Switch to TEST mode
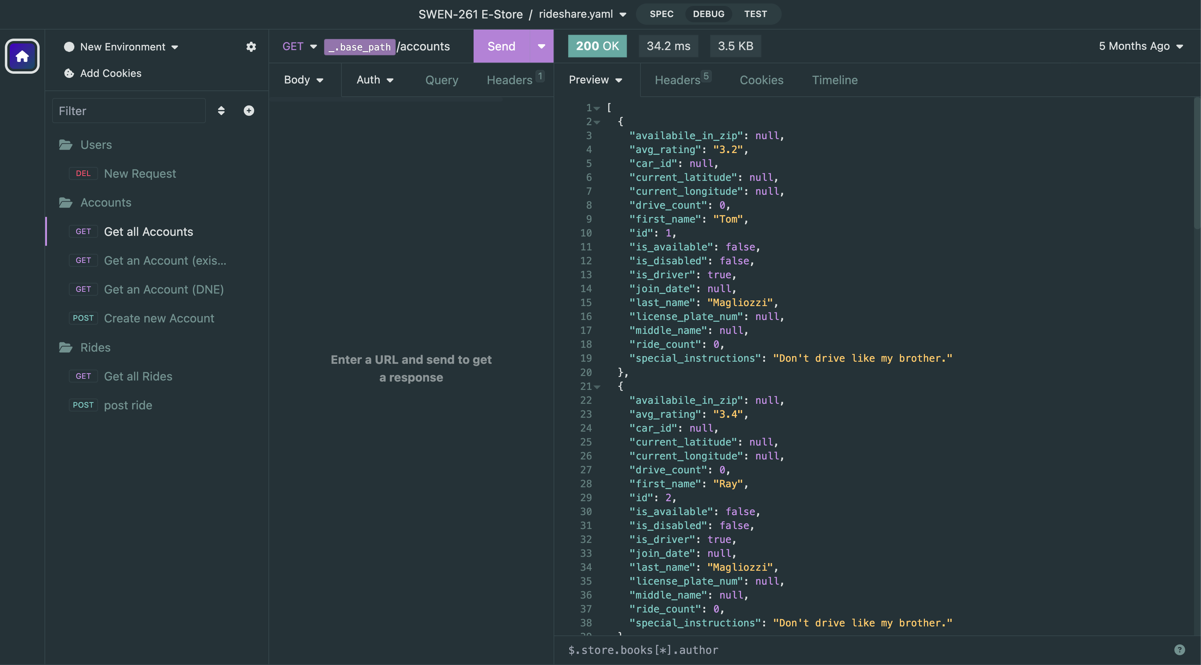The height and width of the screenshot is (665, 1201). 755,14
